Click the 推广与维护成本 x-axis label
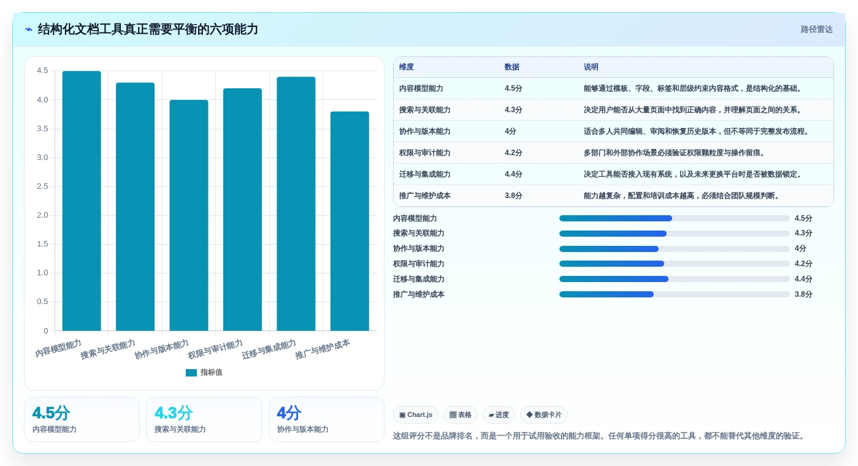The height and width of the screenshot is (466, 858). pos(323,349)
